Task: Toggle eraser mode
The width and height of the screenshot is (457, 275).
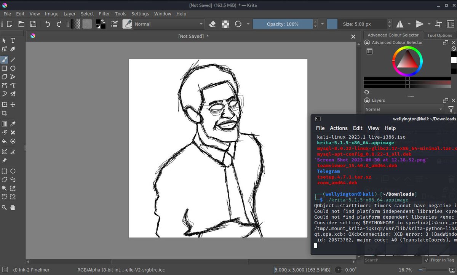Action: click(213, 24)
